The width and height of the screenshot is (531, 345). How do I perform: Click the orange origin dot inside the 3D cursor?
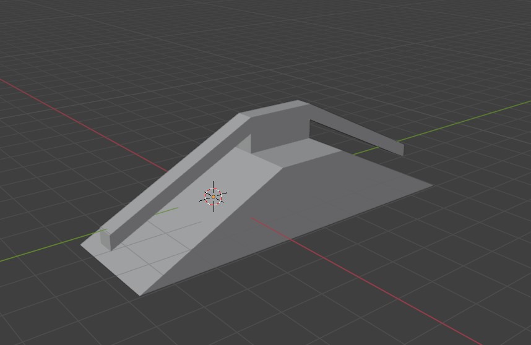[x=214, y=197]
